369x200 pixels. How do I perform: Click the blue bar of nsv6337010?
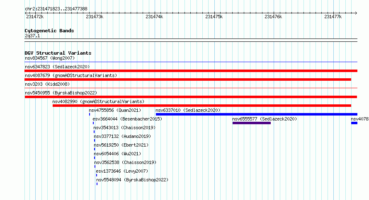257,114
